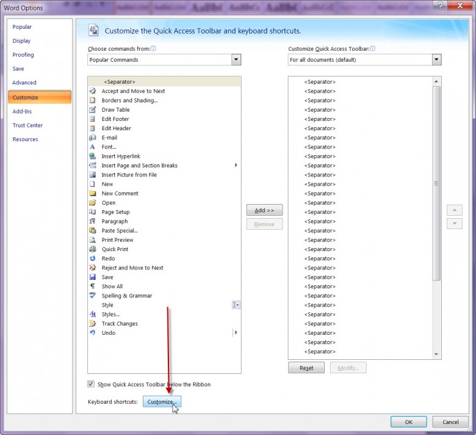Confirm with the OK button
The width and height of the screenshot is (476, 435).
[409, 422]
